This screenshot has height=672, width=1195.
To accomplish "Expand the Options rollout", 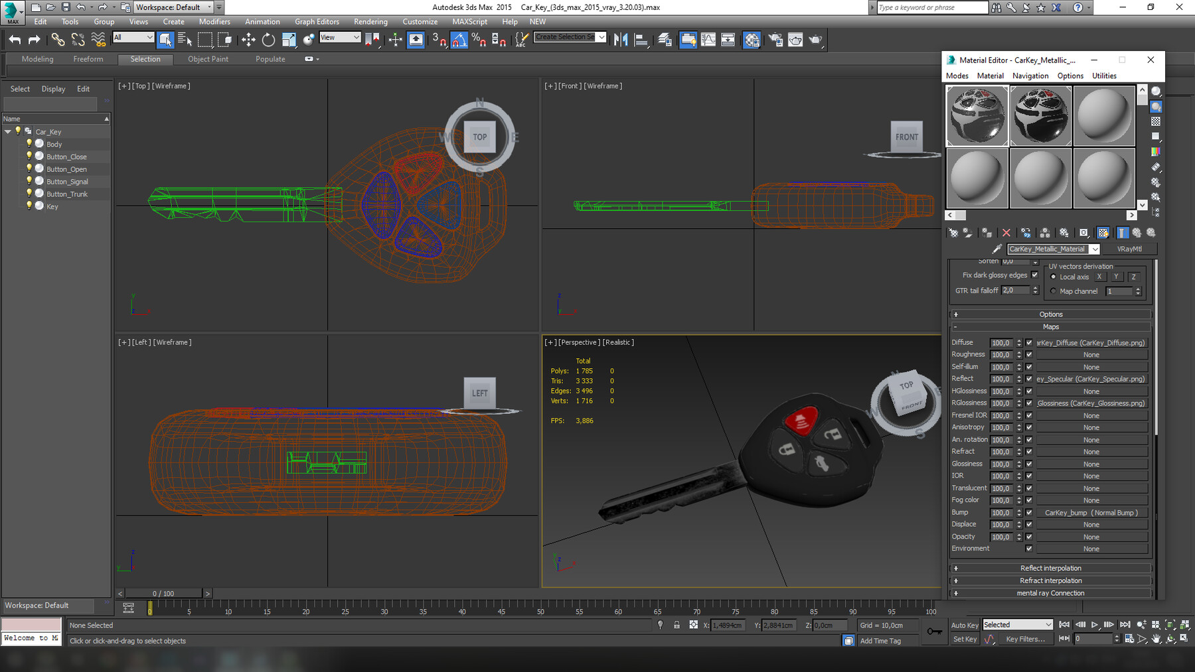I will tap(1050, 314).
